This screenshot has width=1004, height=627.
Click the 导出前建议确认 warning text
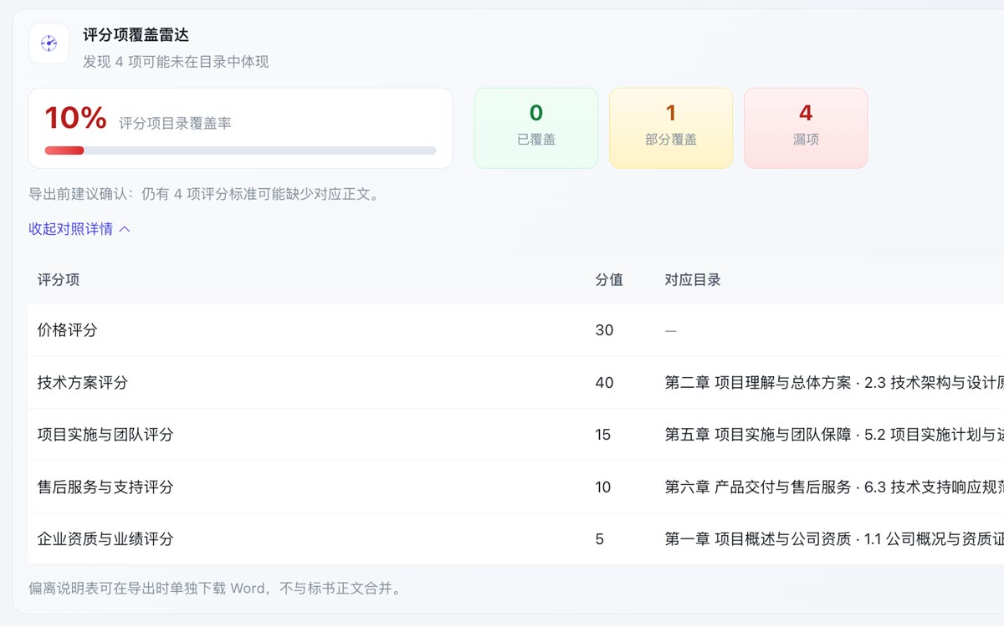(x=204, y=194)
